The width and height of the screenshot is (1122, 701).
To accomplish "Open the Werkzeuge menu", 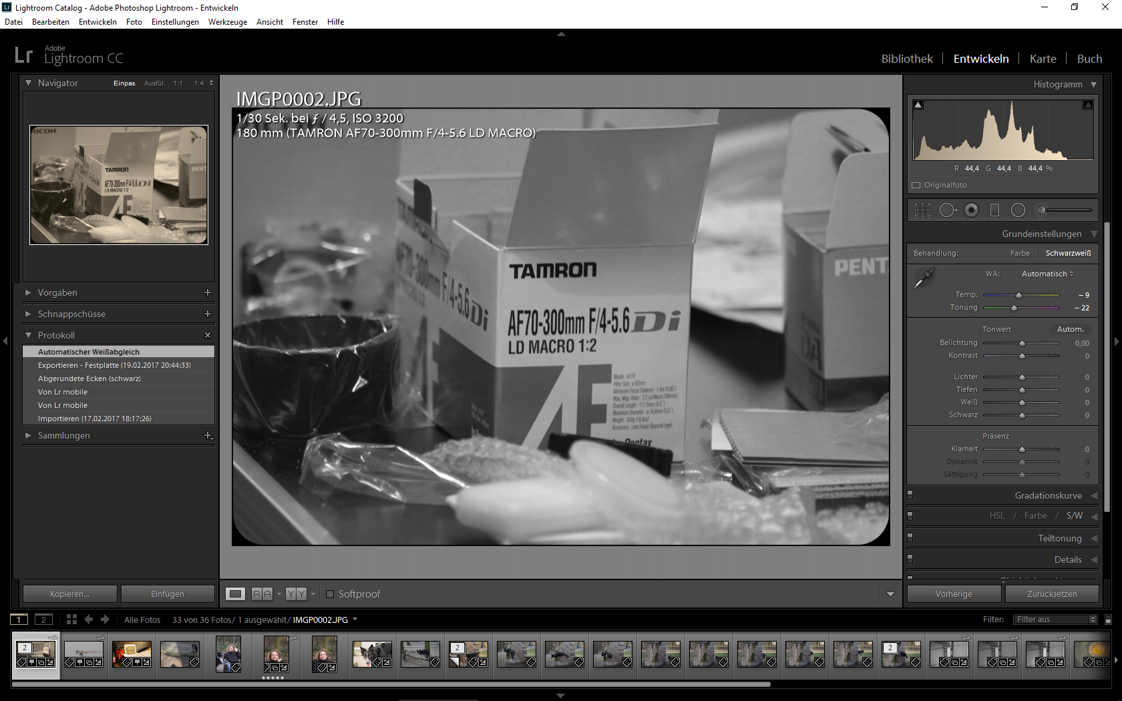I will point(228,22).
